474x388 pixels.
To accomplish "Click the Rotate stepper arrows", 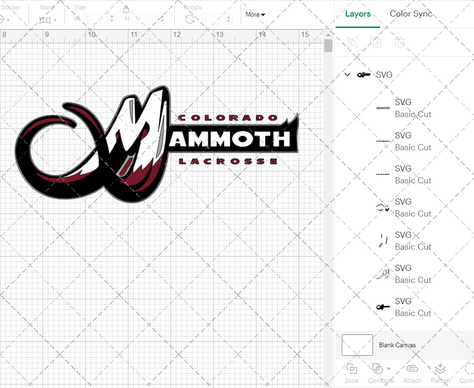I will point(228,19).
